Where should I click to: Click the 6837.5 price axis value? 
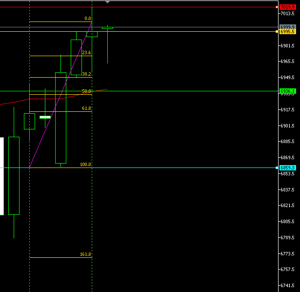pyautogui.click(x=287, y=190)
